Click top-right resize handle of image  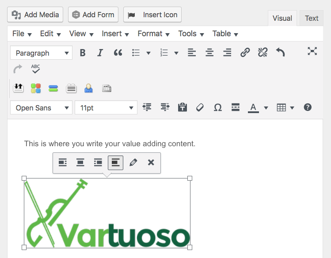tap(190, 178)
